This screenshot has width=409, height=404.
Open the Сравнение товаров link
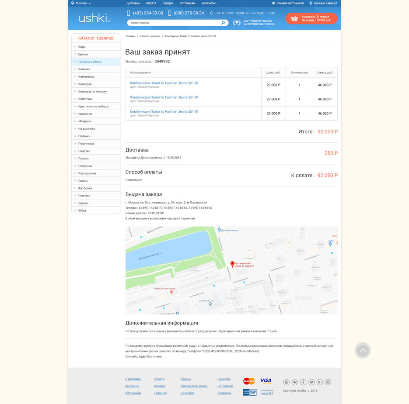point(290,3)
